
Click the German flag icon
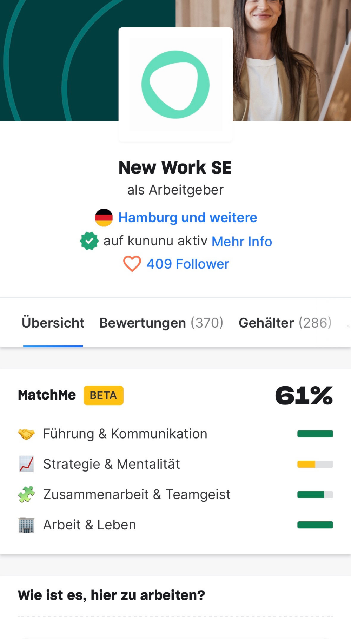point(104,217)
